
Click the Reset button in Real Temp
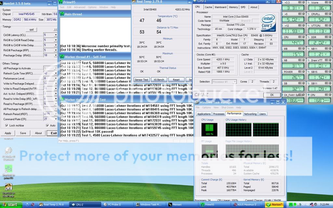(176, 80)
